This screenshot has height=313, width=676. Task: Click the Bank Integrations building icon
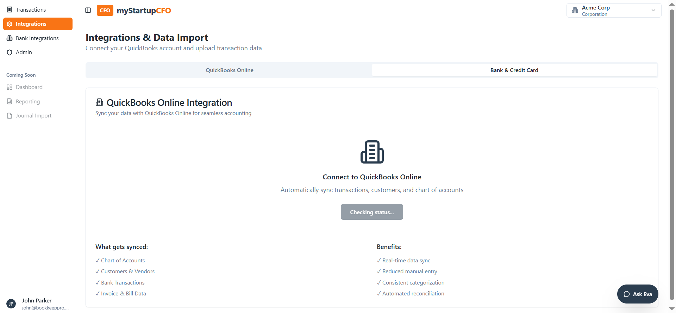(x=10, y=38)
